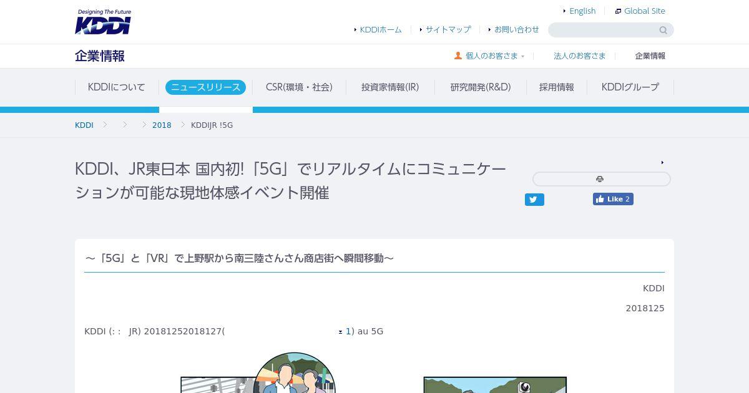
Task: Click the right illustration with camera
Action: pyautogui.click(x=495, y=384)
